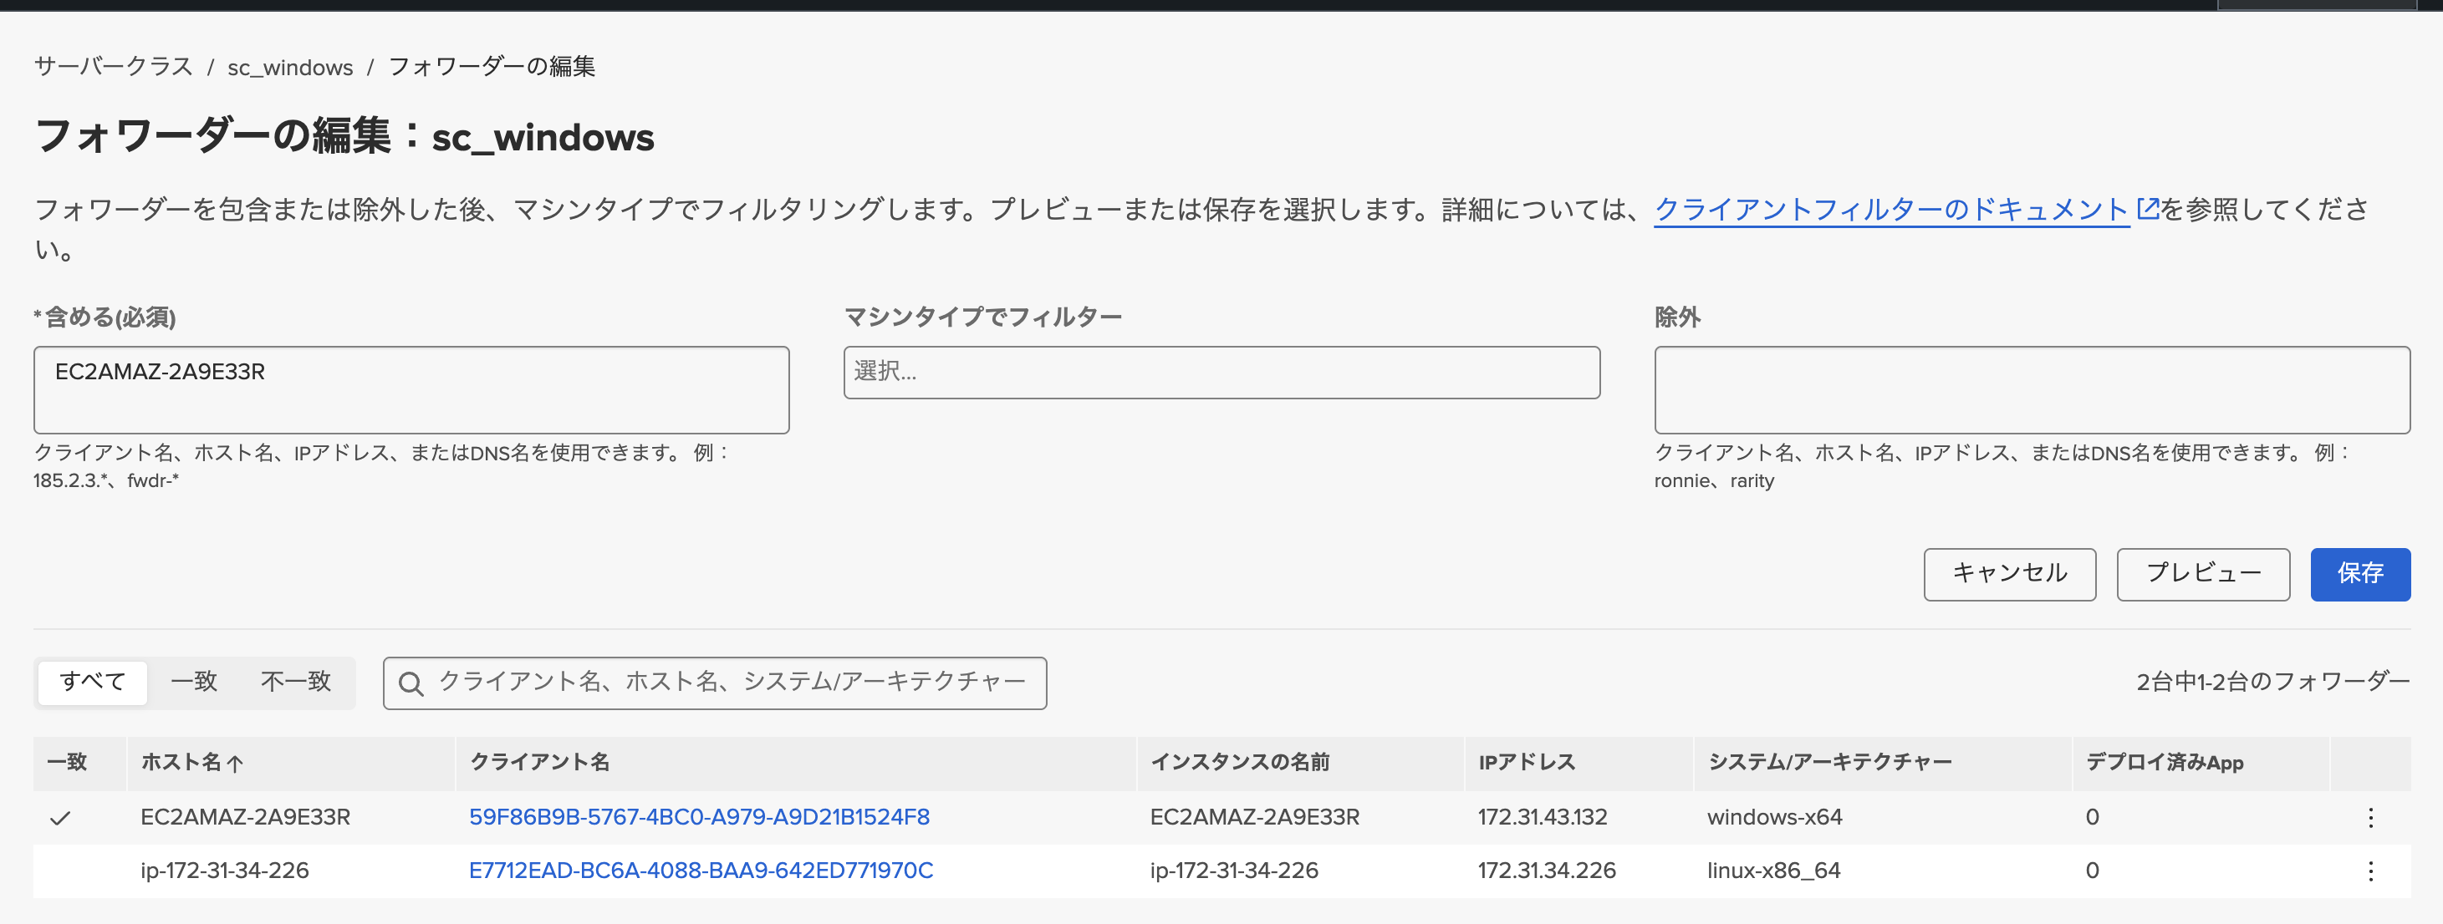Click the 含める input field
2443x924 pixels.
tap(411, 389)
